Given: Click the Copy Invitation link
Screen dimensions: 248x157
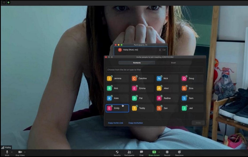Looking at the screenshot, I should [136, 123].
